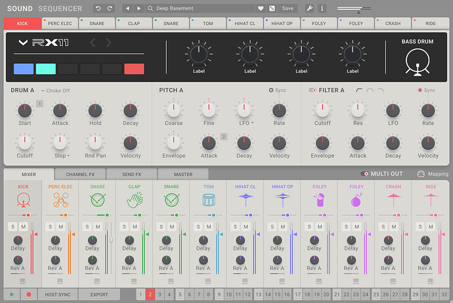Start playback with play button

click(12, 294)
